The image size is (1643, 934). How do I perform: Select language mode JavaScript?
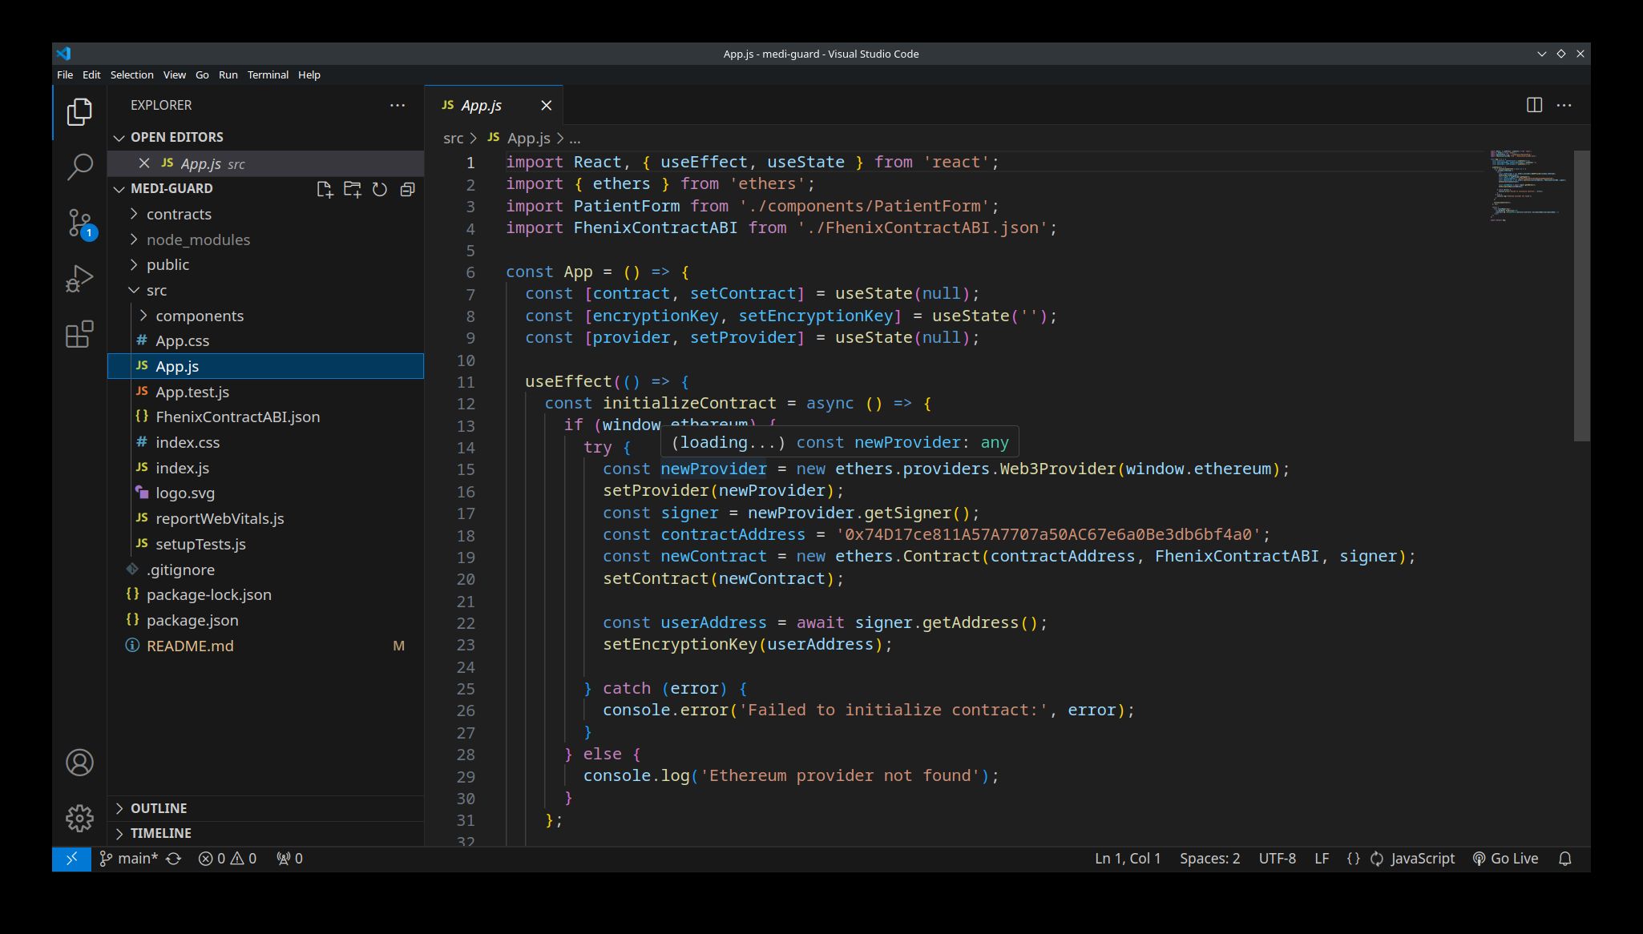click(1422, 859)
